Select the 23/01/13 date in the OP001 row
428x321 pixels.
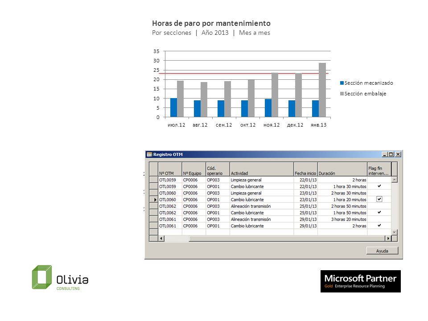click(x=306, y=200)
